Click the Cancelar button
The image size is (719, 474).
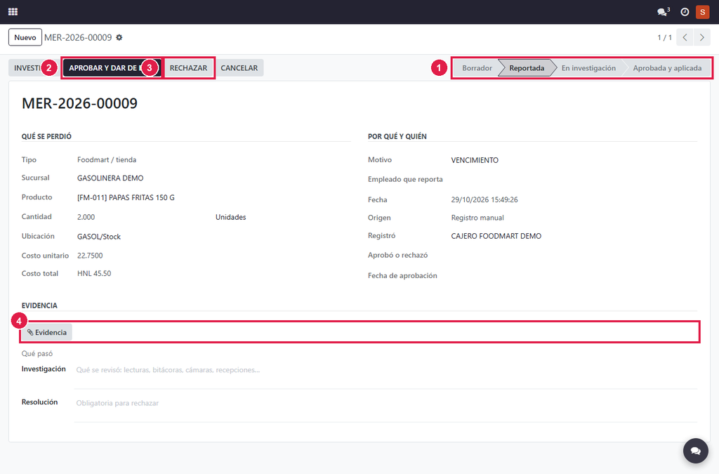point(239,68)
